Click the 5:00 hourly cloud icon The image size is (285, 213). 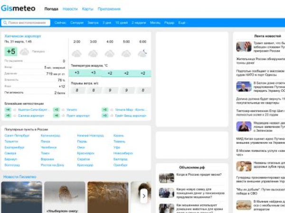126,53
